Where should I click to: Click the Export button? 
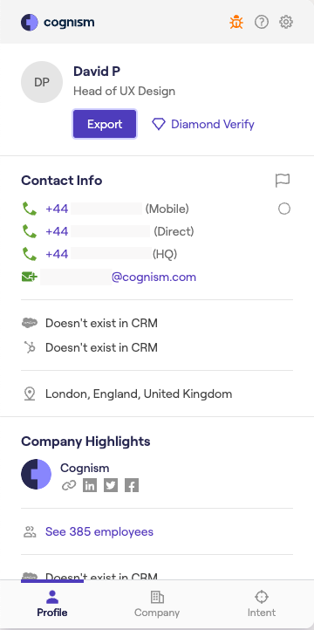(105, 124)
